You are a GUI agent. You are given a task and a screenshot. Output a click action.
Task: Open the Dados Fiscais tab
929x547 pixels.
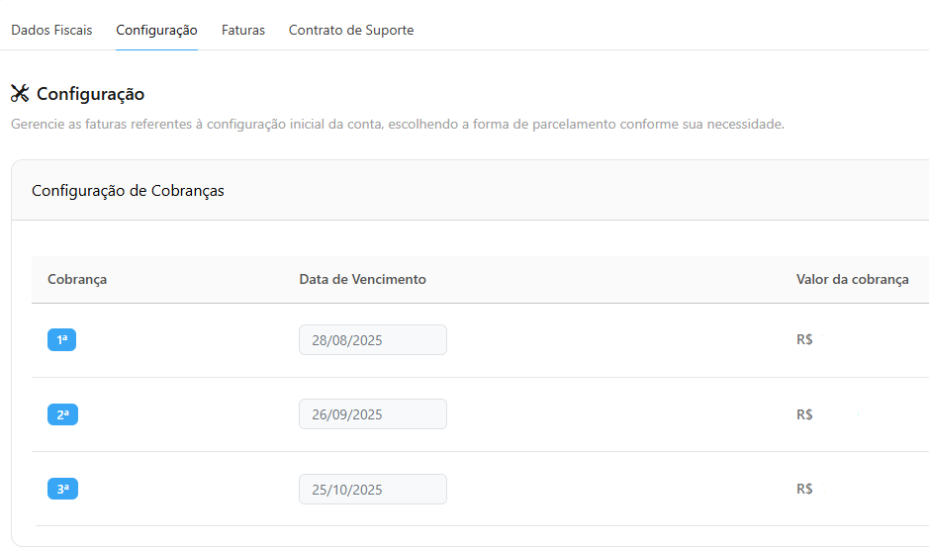[51, 31]
